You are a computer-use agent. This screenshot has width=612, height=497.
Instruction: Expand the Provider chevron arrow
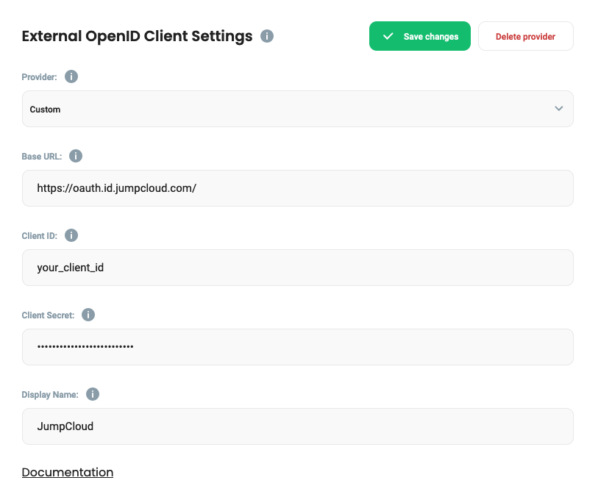coord(558,109)
